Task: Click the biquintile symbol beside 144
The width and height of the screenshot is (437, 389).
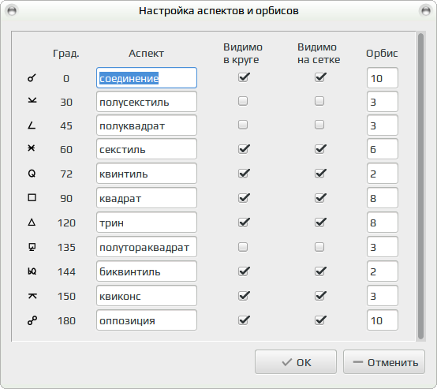Action: pos(32,271)
